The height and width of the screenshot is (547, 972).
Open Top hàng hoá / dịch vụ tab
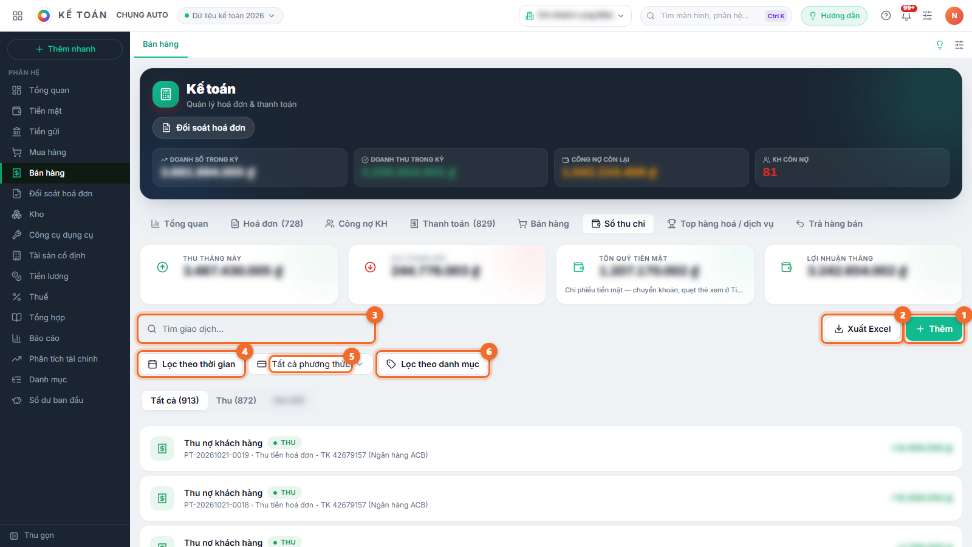(x=720, y=224)
